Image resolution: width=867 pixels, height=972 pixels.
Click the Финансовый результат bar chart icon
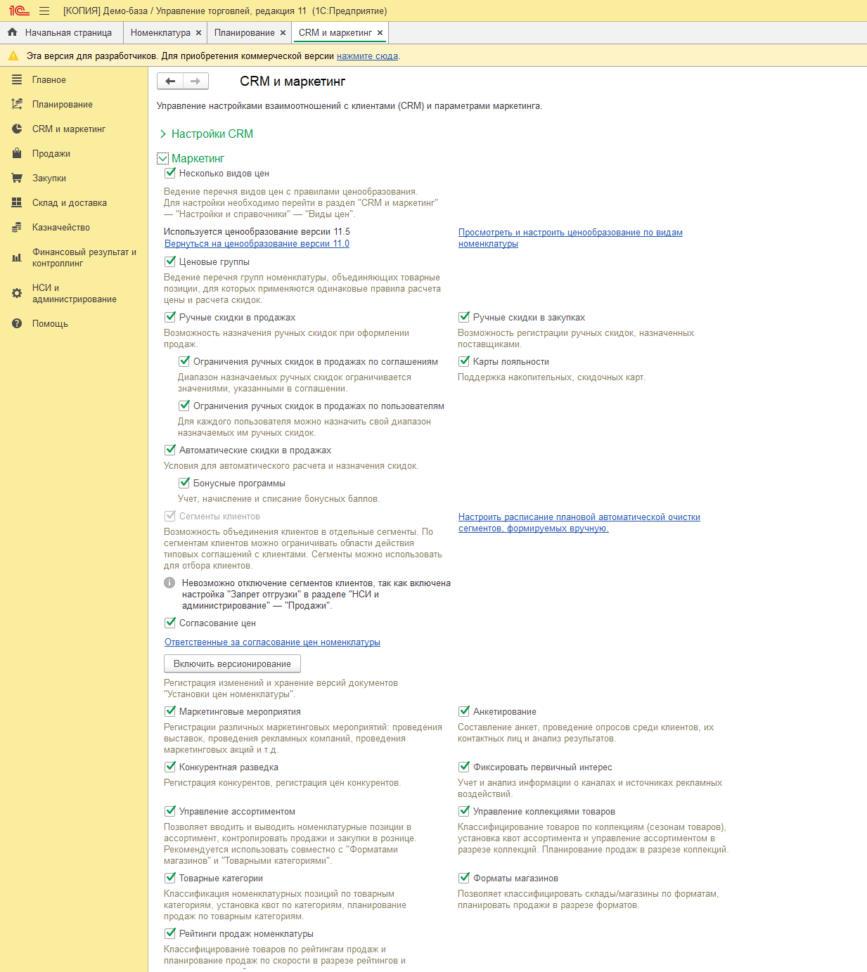tap(17, 258)
